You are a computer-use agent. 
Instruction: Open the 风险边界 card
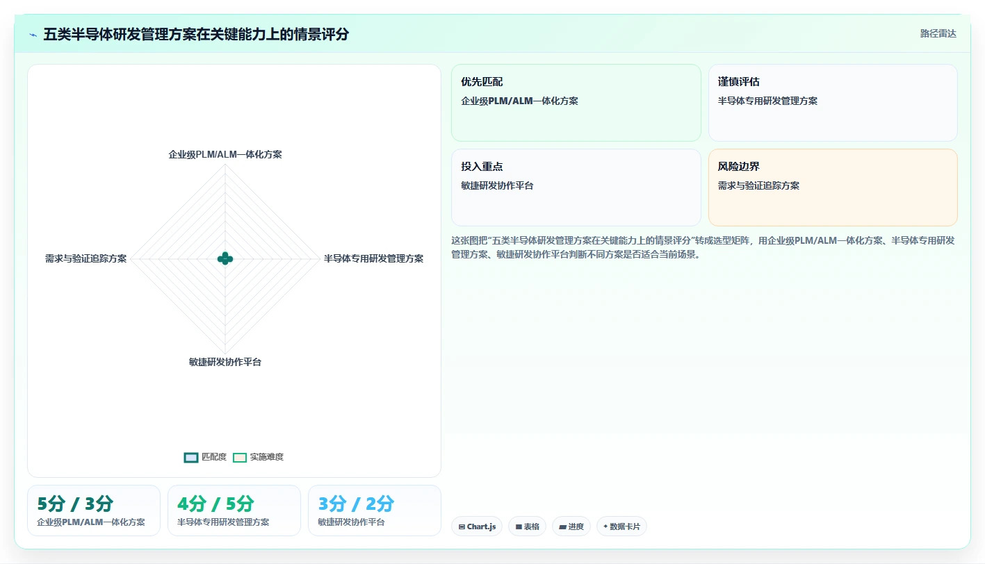(833, 188)
